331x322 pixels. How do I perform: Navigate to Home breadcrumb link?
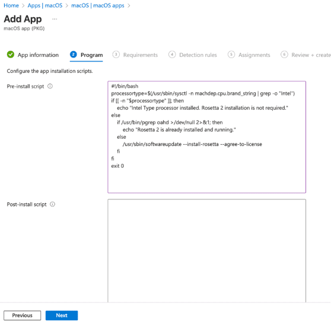11,5
